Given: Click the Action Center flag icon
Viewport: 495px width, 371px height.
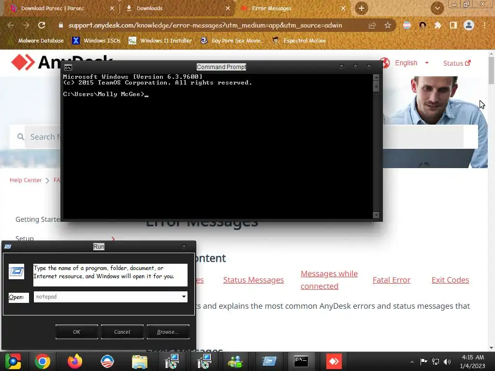Looking at the screenshot, I should click(x=423, y=362).
